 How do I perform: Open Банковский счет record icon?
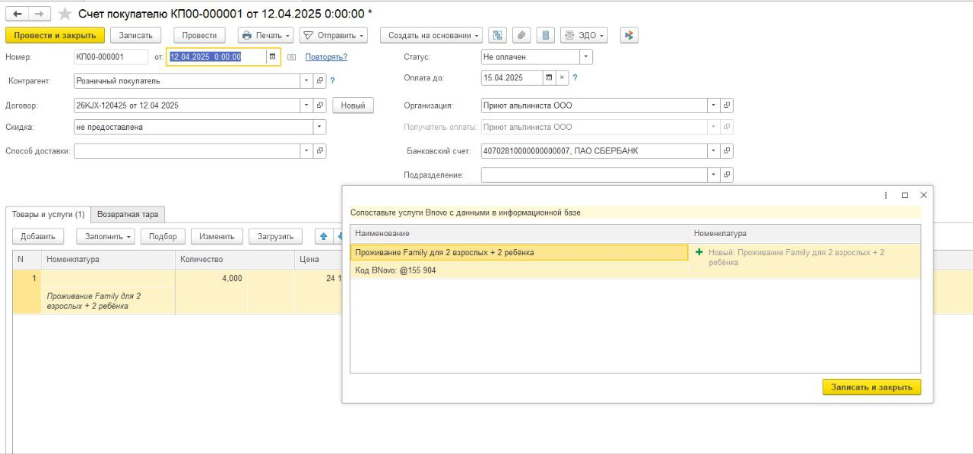727,151
